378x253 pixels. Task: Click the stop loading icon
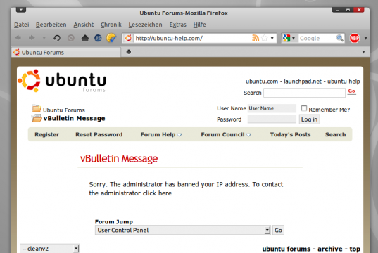[71, 38]
